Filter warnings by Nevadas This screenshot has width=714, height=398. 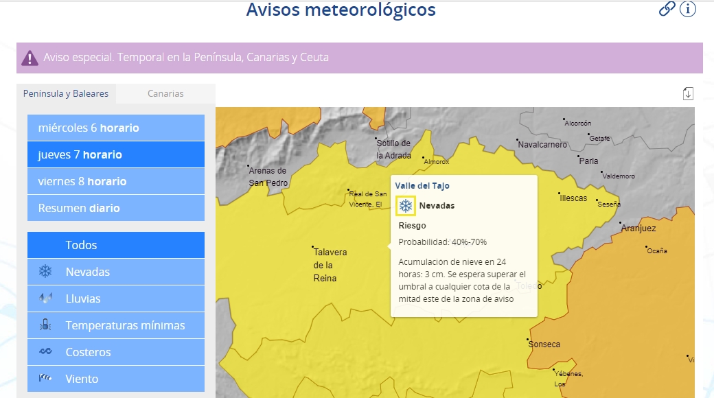[x=115, y=272]
